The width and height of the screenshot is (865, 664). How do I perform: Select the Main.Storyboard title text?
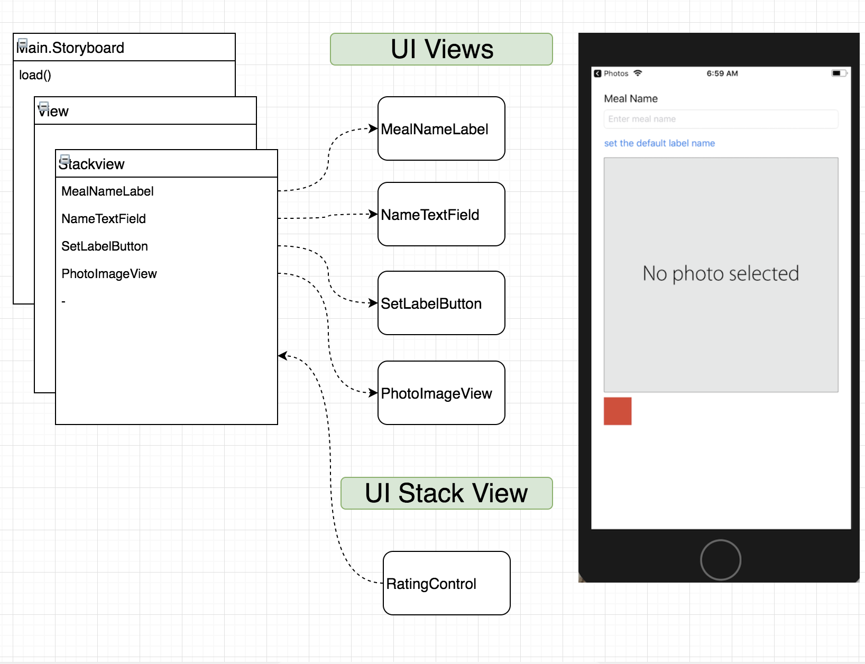click(70, 48)
